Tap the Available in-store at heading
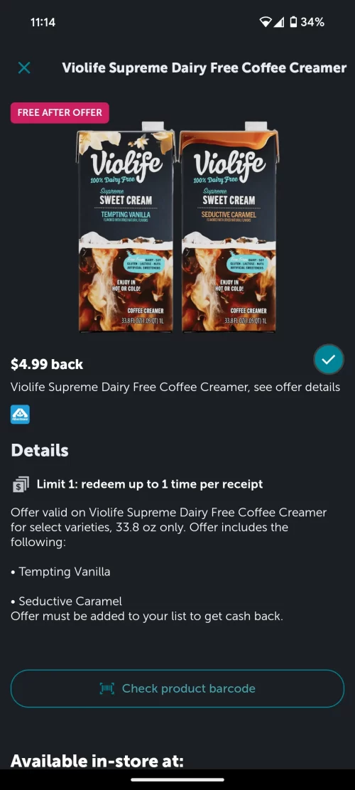Screen dimensions: 355x790 (97, 761)
